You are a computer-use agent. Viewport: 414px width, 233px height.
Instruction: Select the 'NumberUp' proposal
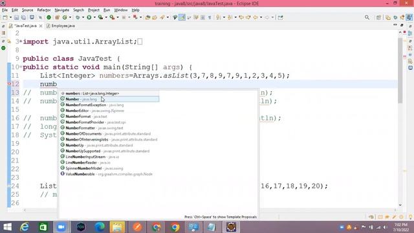109,145
